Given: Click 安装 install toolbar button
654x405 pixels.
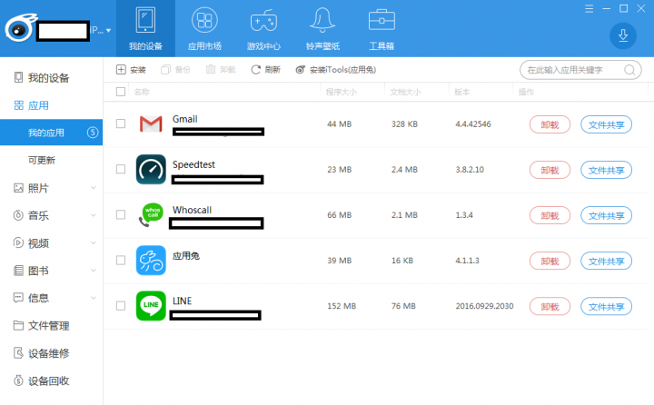Looking at the screenshot, I should [x=131, y=70].
